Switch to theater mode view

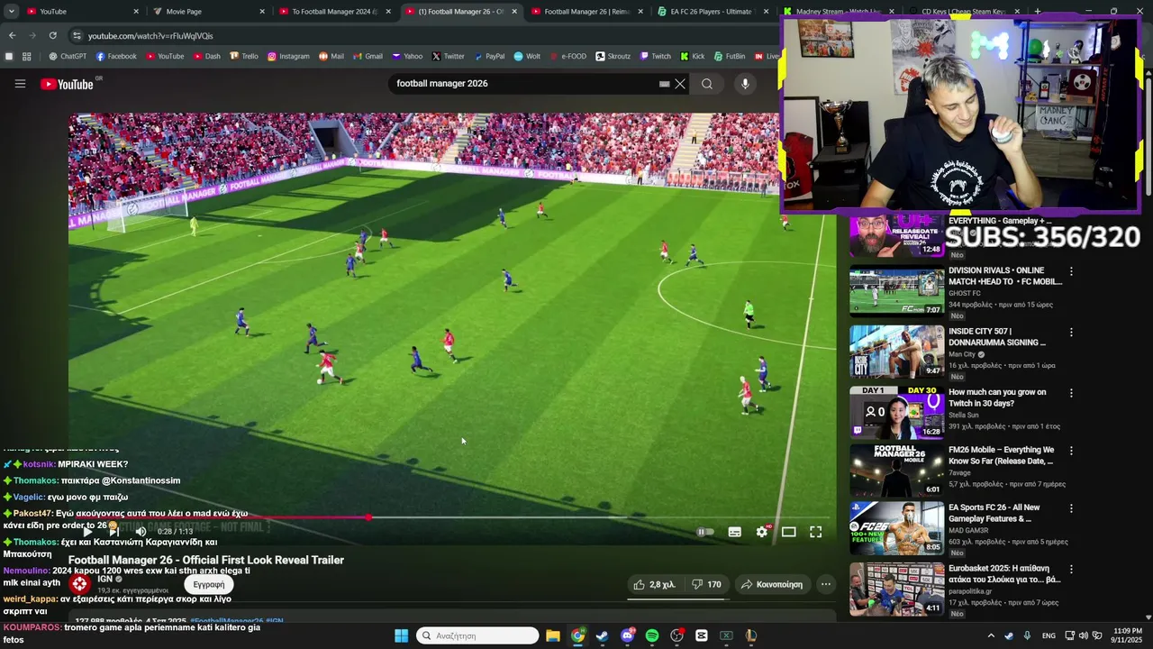click(x=789, y=532)
